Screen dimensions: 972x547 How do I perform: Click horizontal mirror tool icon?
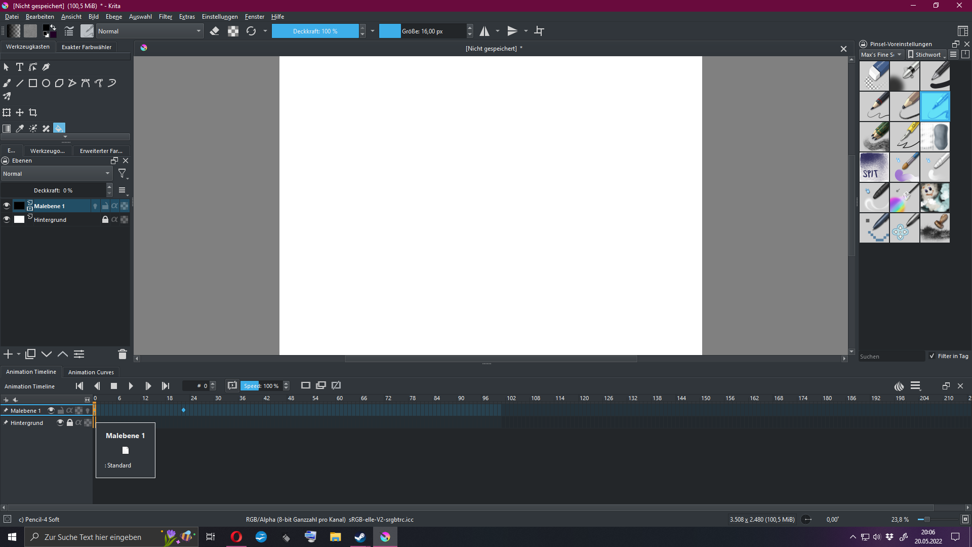[x=484, y=31]
